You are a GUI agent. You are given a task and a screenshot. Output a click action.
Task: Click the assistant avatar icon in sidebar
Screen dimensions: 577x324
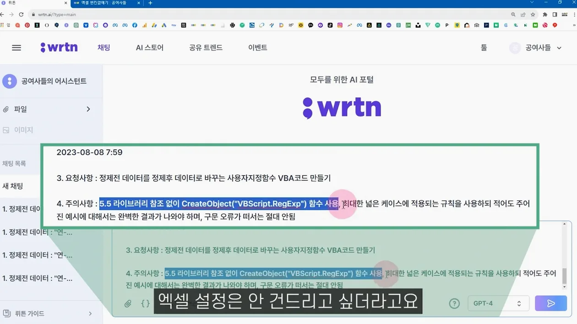point(10,81)
